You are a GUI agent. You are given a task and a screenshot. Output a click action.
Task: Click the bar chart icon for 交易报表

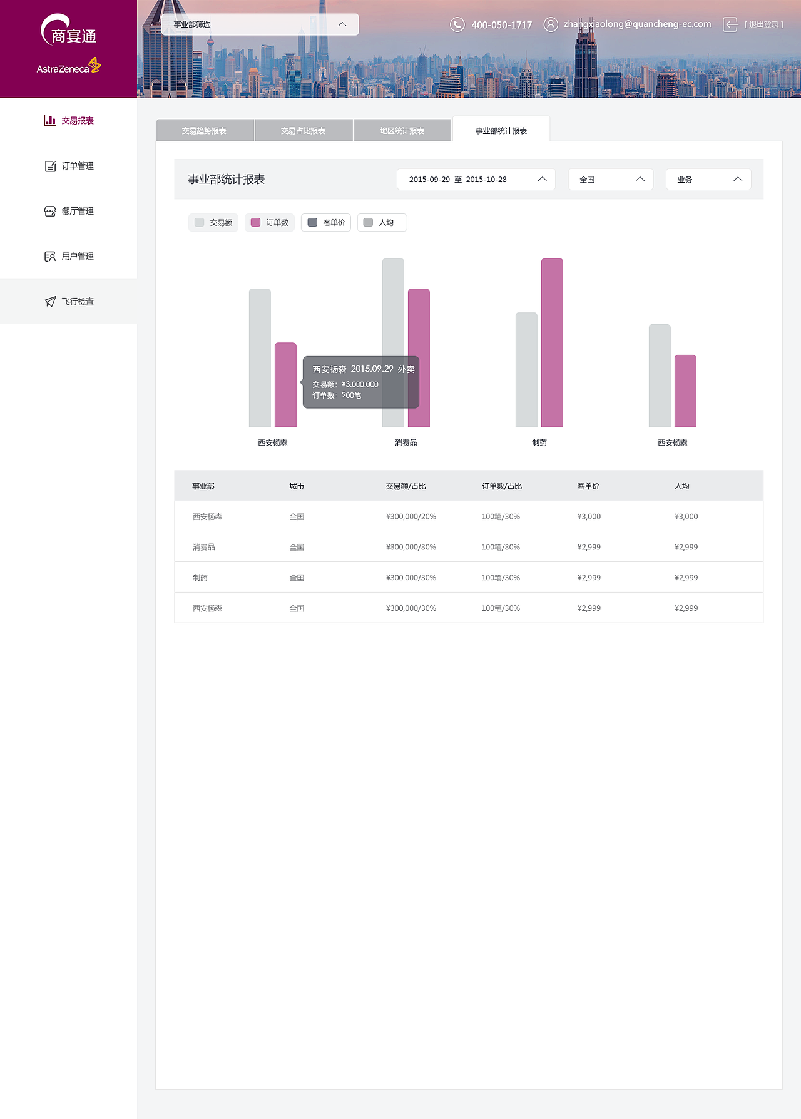click(50, 120)
